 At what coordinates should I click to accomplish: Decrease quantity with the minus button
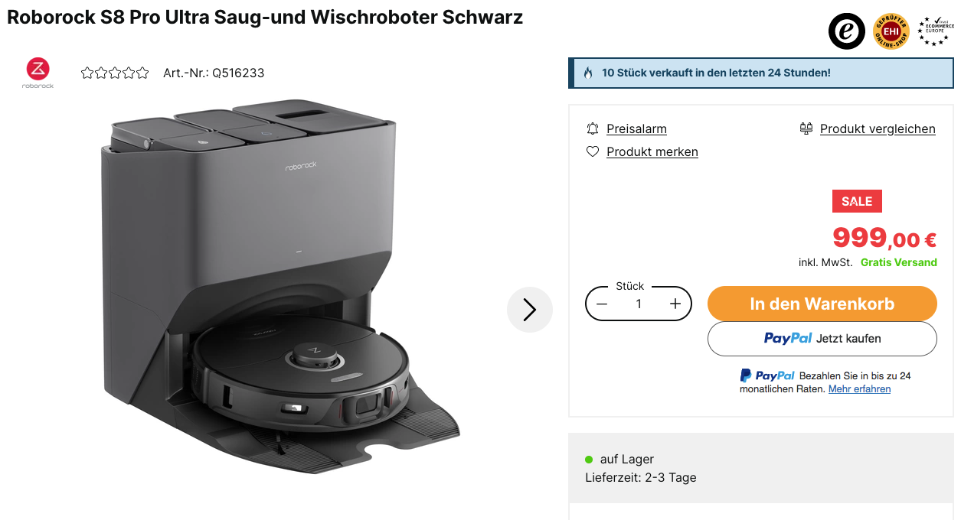602,304
